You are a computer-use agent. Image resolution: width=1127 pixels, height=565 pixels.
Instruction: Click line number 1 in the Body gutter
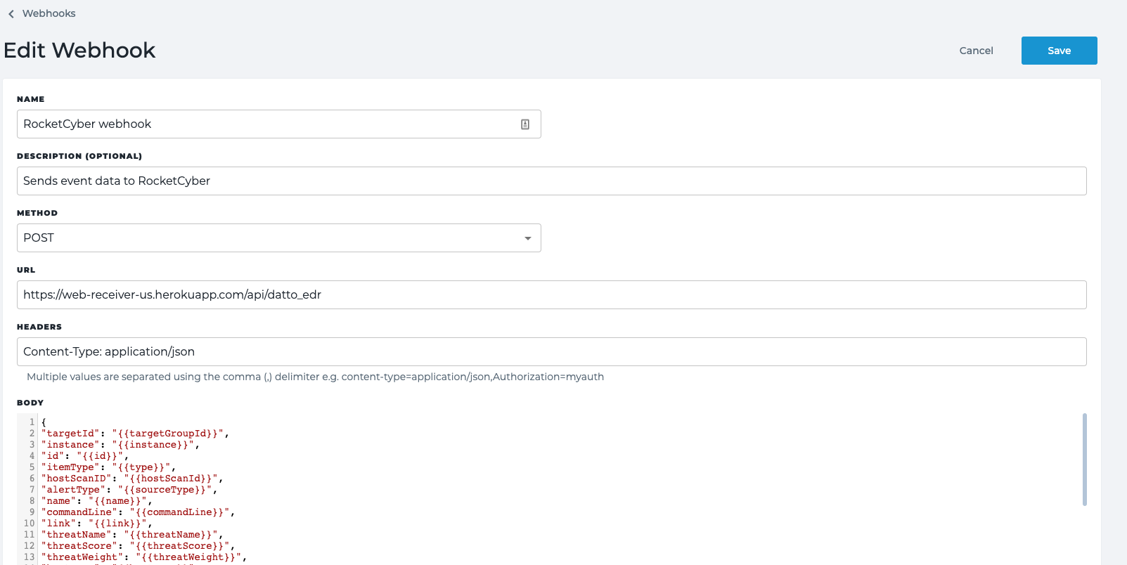32,422
